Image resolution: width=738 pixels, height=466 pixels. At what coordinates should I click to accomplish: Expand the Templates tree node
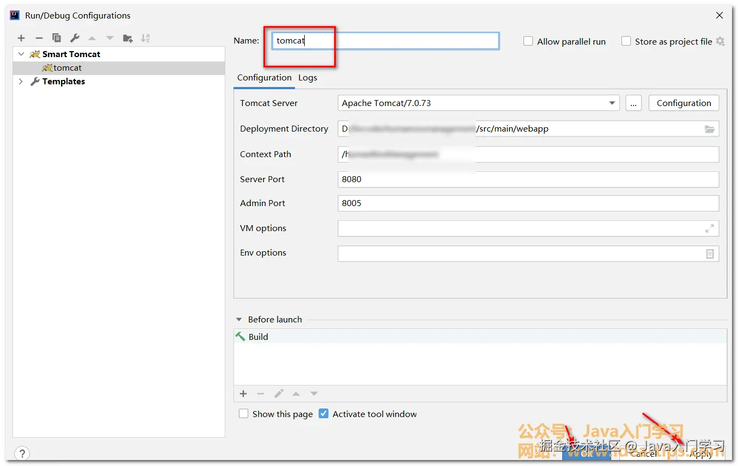21,82
